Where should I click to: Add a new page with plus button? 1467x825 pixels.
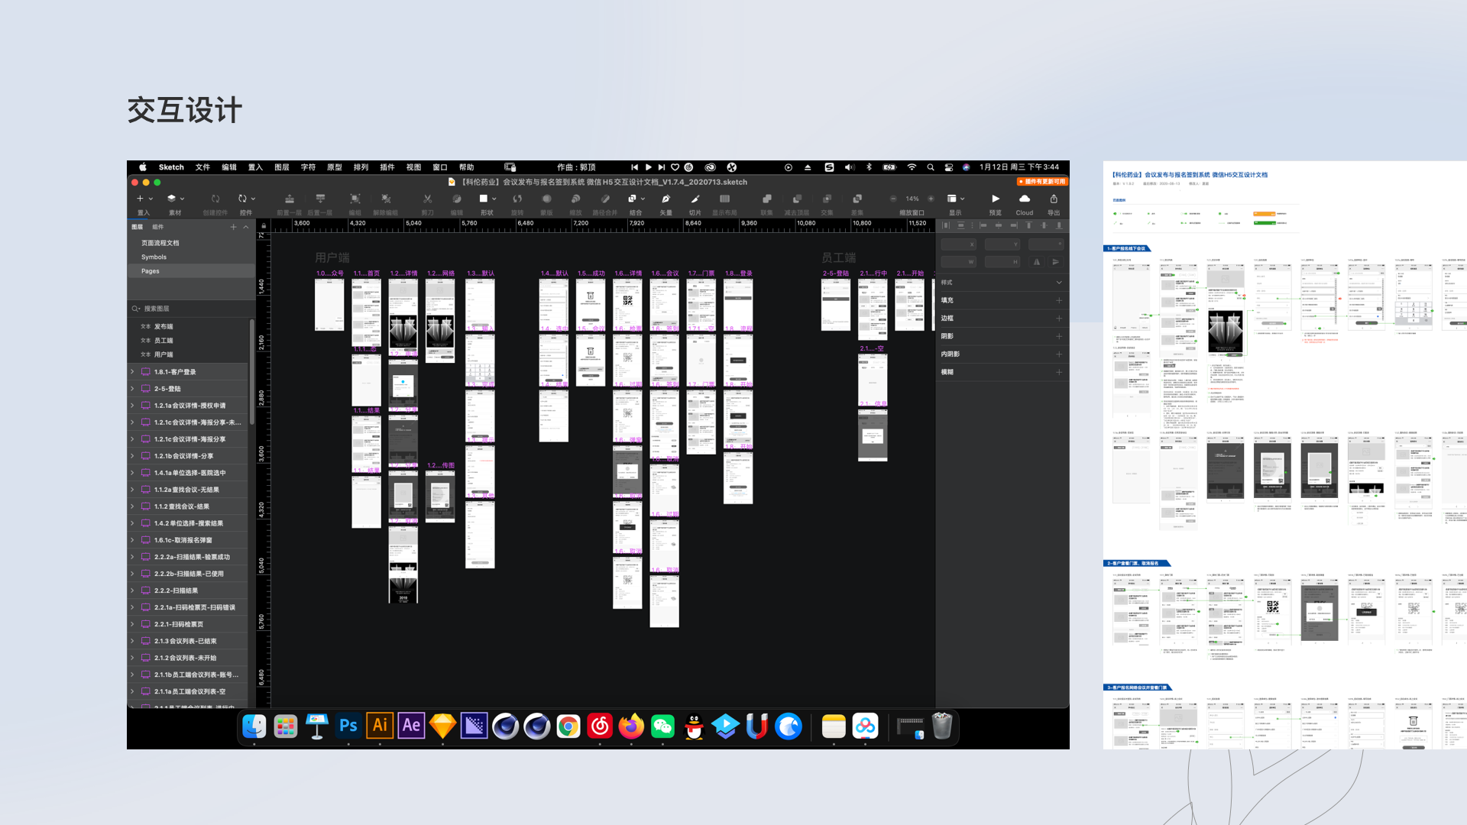click(x=233, y=227)
